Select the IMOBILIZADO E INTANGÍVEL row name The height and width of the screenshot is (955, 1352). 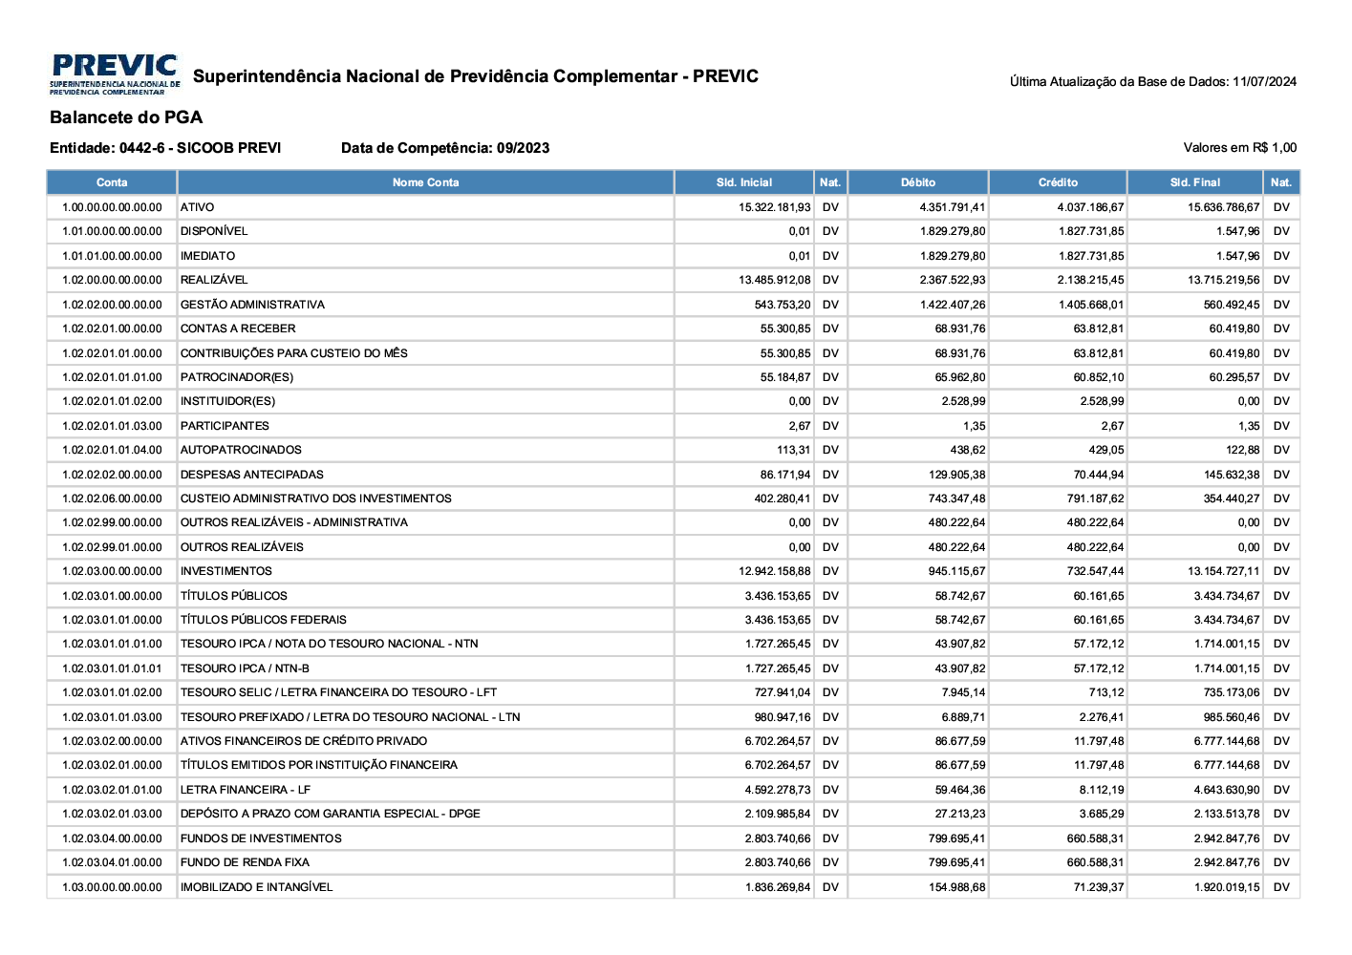pos(256,887)
